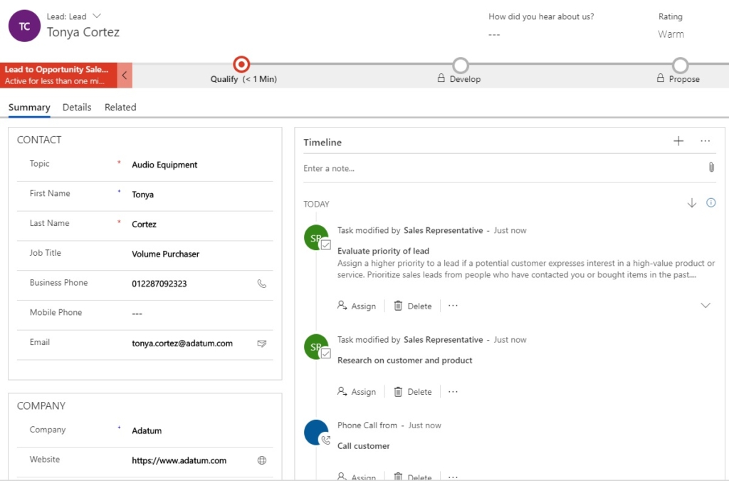The height and width of the screenshot is (481, 729).
Task: Open the Lead form selector dropdown
Action: (97, 16)
